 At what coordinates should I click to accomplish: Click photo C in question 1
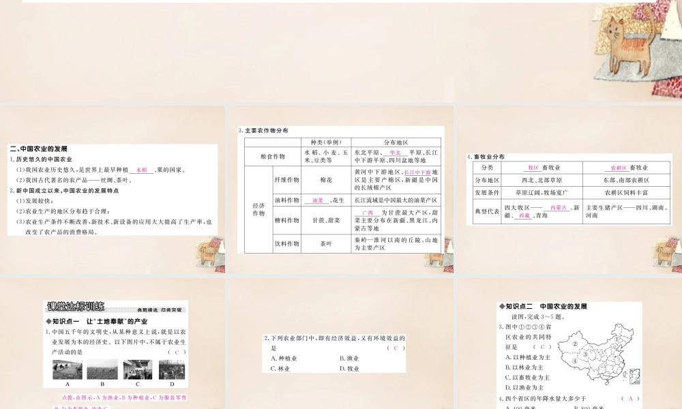point(138,369)
